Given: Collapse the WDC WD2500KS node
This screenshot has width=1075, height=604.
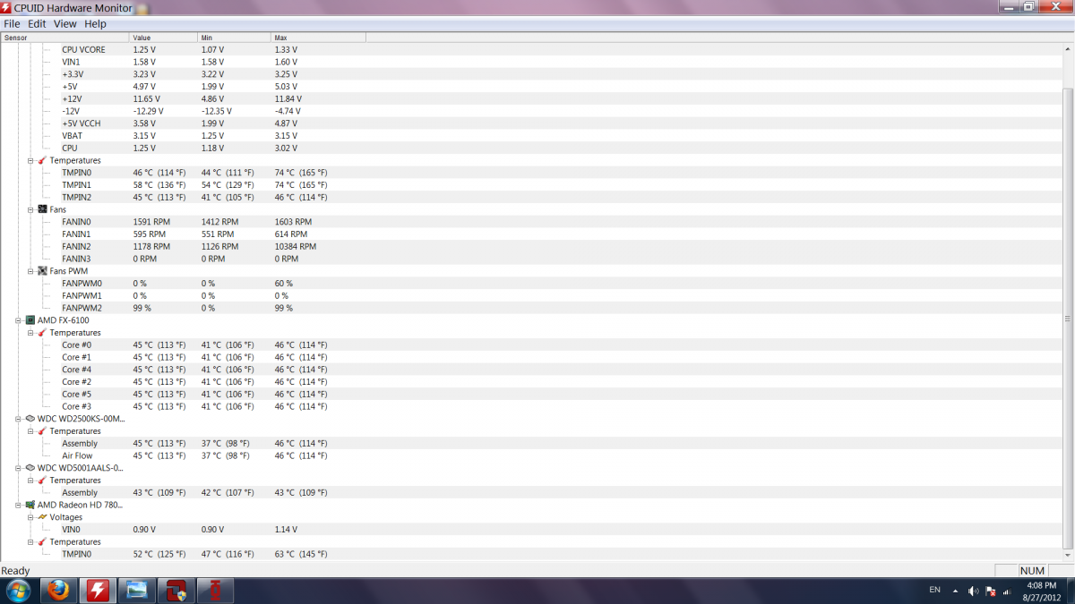Looking at the screenshot, I should [x=18, y=418].
